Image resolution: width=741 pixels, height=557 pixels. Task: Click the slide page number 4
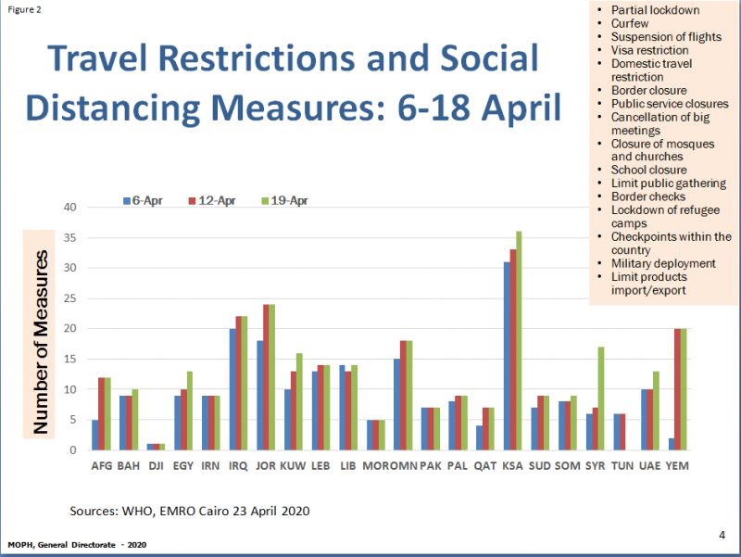(722, 534)
